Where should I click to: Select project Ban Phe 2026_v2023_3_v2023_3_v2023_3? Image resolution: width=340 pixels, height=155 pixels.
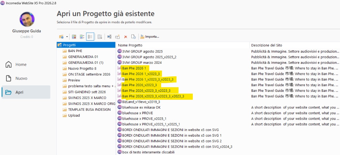[153, 96]
